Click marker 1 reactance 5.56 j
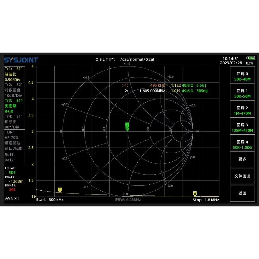Screen dimensions: 259x259 coord(201,85)
